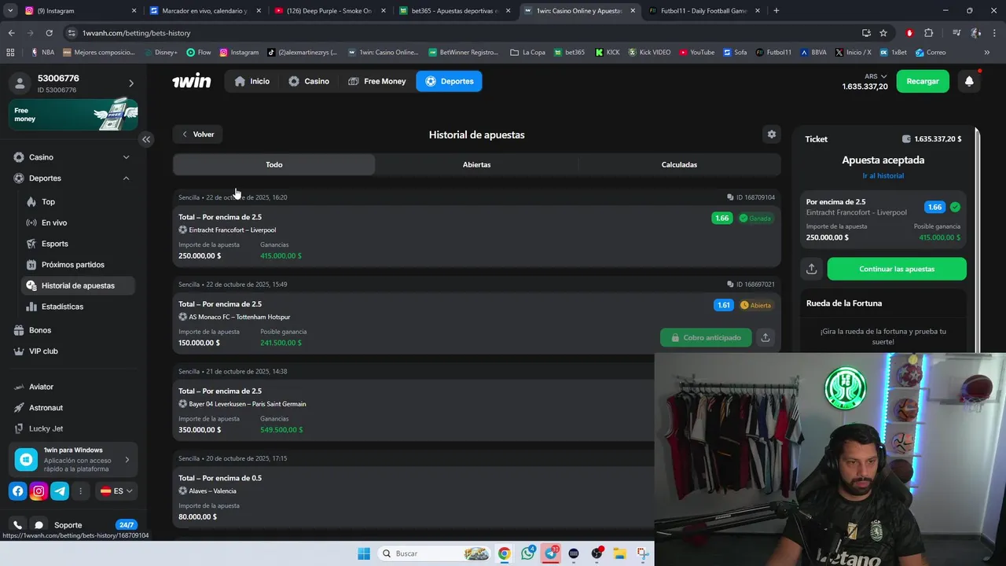Open Telegram from the taskbar
1006x566 pixels.
coord(551,553)
